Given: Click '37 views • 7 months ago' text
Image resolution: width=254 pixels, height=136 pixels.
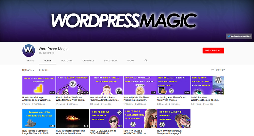Looking at the screenshot, I should tap(34, 104).
